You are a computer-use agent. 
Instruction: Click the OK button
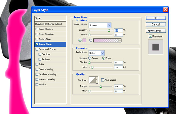tap(156, 18)
